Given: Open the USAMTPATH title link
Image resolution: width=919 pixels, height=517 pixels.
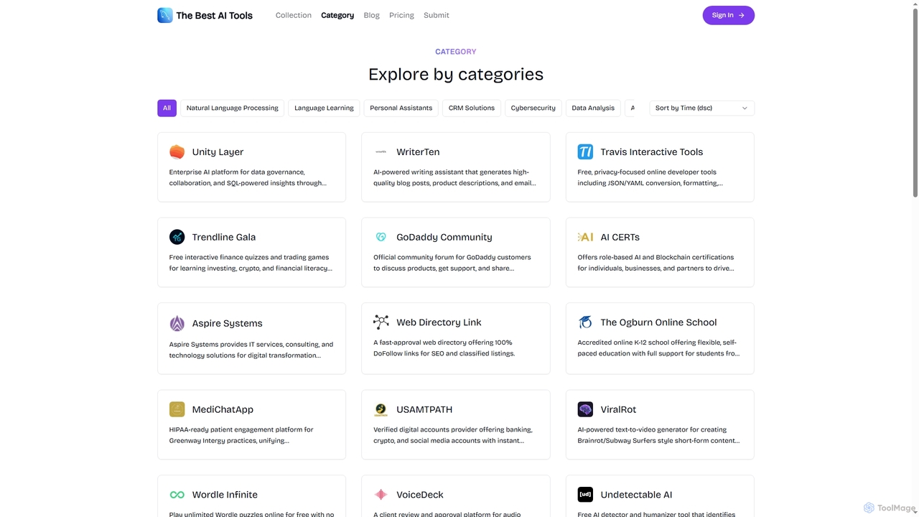Looking at the screenshot, I should tap(424, 409).
